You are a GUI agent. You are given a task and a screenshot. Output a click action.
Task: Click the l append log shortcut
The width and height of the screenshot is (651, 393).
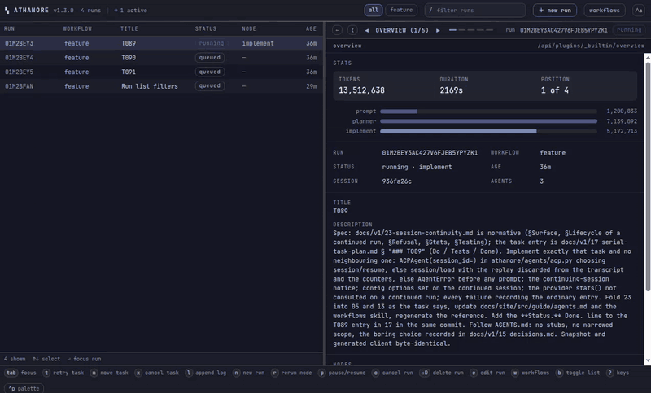click(x=206, y=373)
